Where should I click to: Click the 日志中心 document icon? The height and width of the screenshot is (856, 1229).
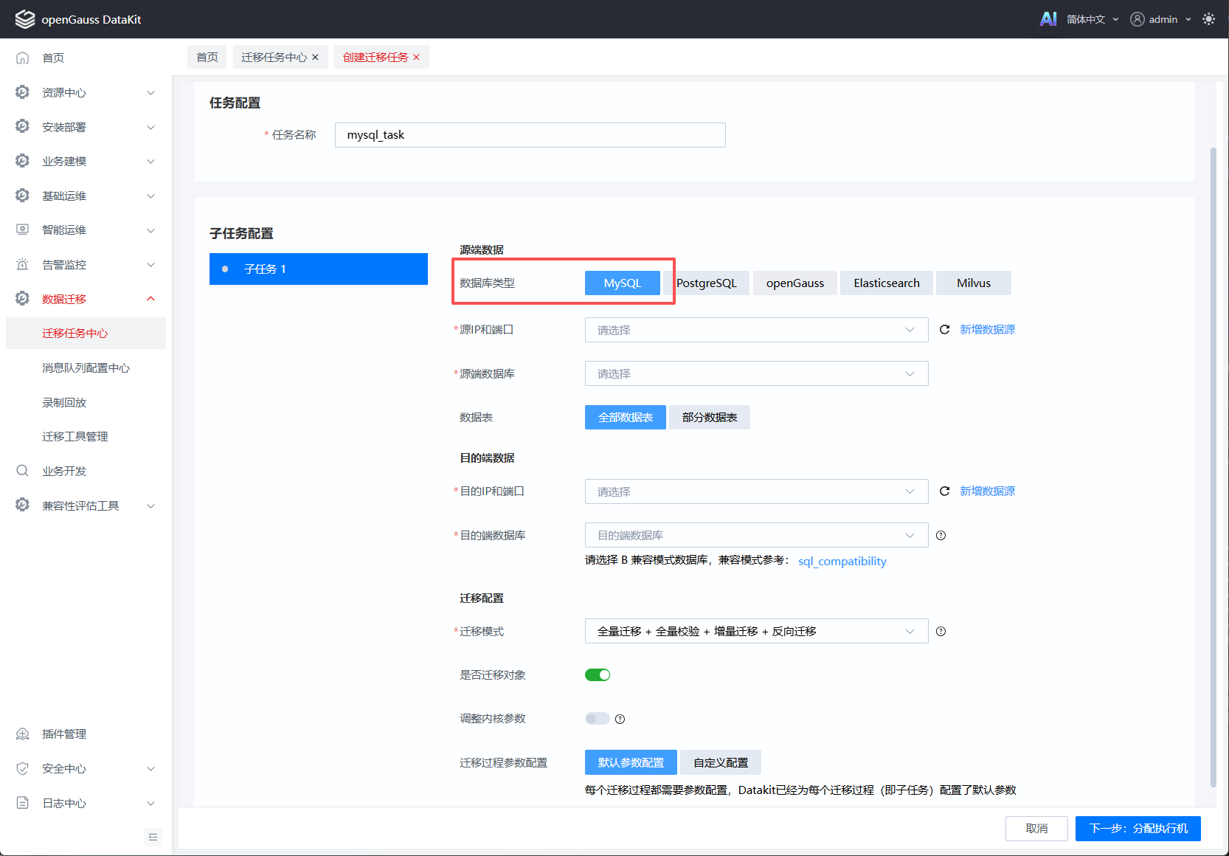tap(23, 803)
